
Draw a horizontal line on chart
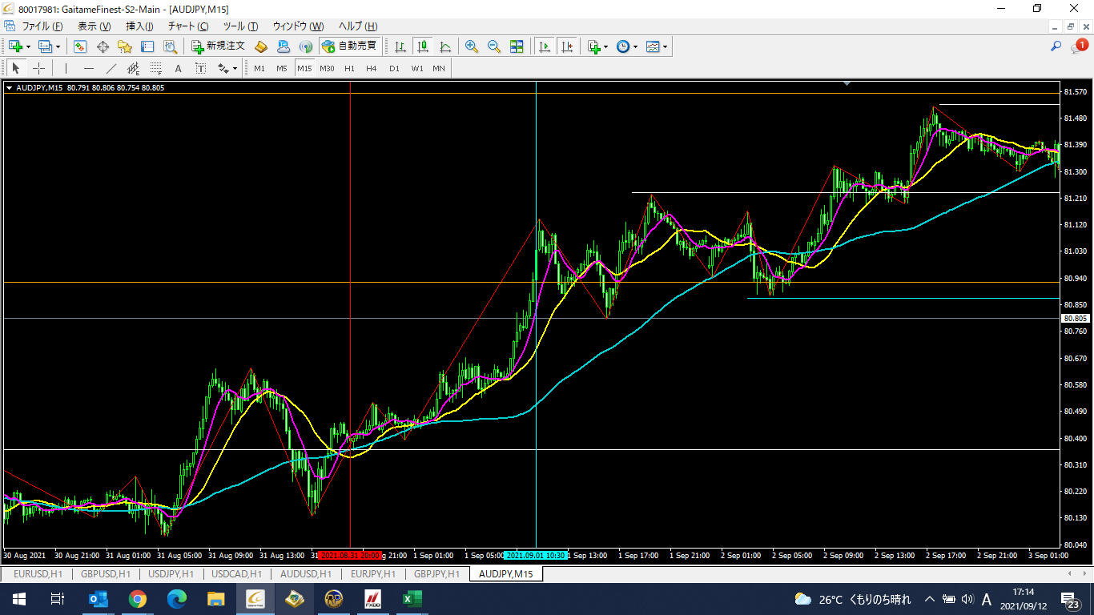(x=89, y=68)
